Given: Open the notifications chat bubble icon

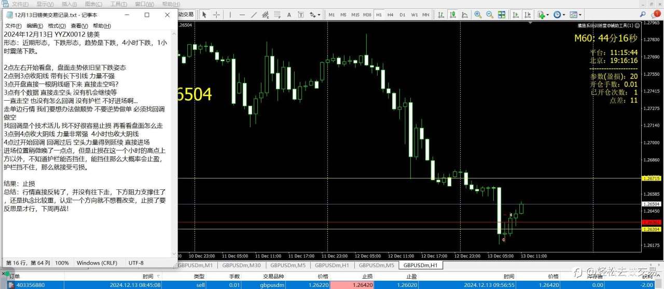Looking at the screenshot, I should 656,14.
